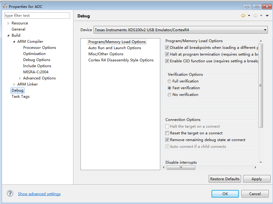Screen dimensions: 273x204
Task: Uncheck Remove remaining debug state at connect
Action: [167, 140]
